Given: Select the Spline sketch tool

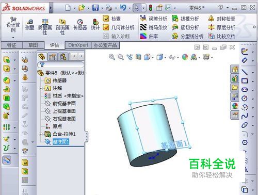Looking at the screenshot, I should pyautogui.click(x=245, y=116).
